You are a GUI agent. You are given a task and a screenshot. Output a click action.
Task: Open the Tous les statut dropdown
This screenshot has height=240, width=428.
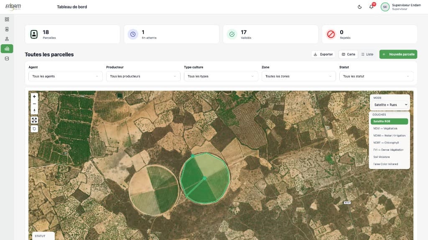coord(377,76)
